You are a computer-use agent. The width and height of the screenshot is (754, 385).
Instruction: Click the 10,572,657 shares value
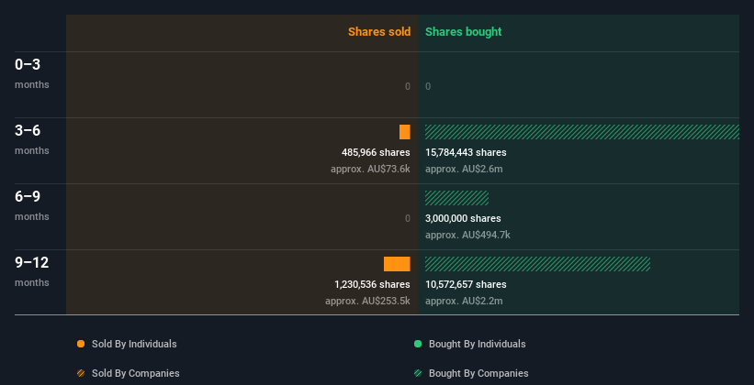pos(466,285)
